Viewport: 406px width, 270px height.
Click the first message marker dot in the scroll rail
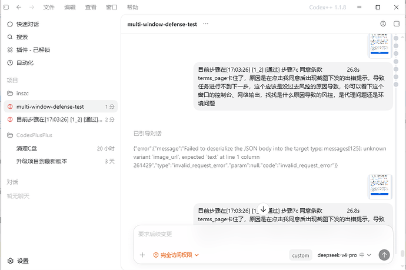coord(395,38)
